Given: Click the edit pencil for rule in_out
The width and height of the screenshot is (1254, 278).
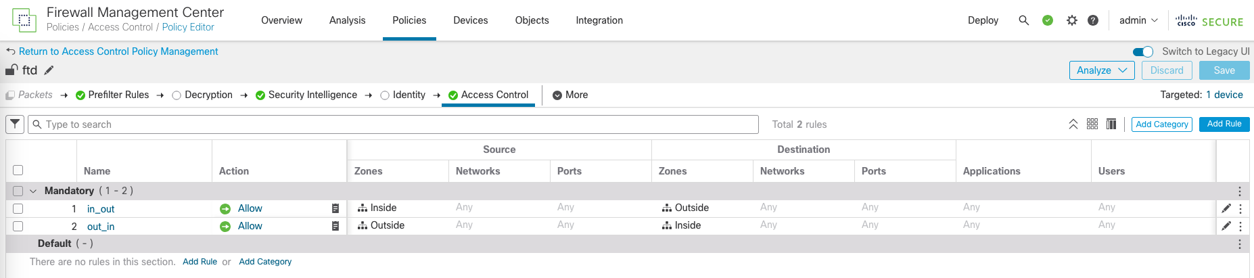Looking at the screenshot, I should 1226,208.
